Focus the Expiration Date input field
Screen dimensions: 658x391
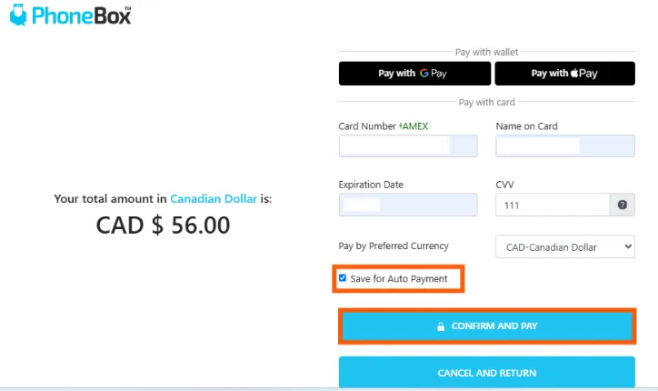408,205
